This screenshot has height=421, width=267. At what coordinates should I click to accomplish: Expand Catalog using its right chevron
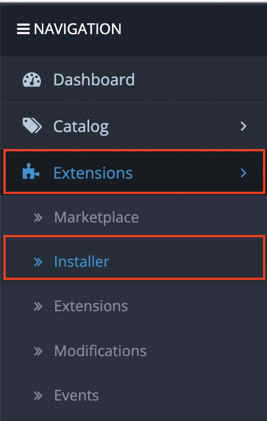point(243,126)
